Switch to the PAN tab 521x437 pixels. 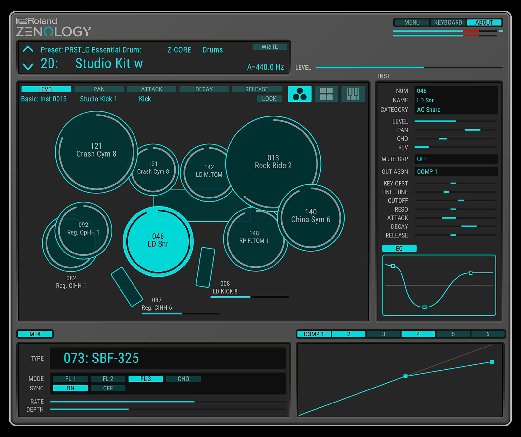[99, 89]
